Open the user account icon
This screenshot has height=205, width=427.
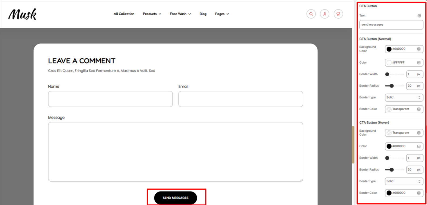tap(324, 14)
